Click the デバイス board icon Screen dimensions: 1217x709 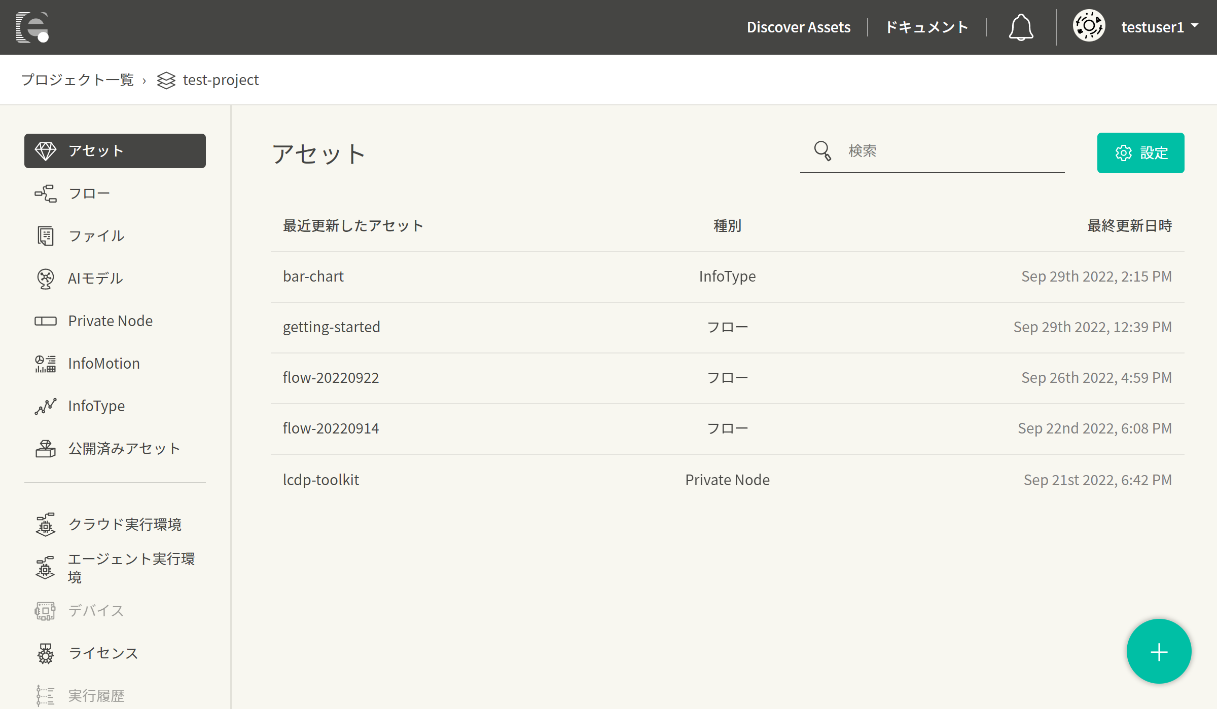pos(46,611)
